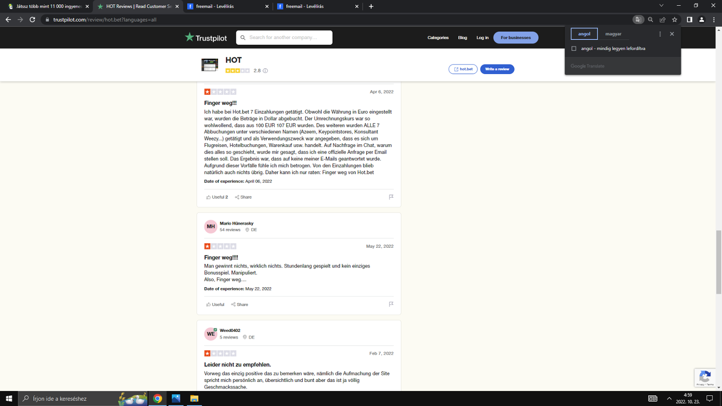
Task: Flag Mario Hünerasky's review
Action: pos(391,304)
